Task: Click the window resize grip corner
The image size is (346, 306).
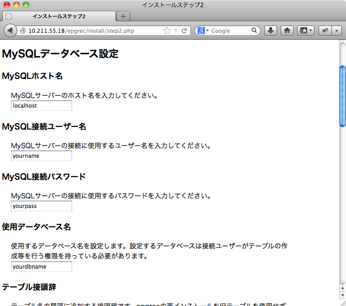Action: coord(343,303)
